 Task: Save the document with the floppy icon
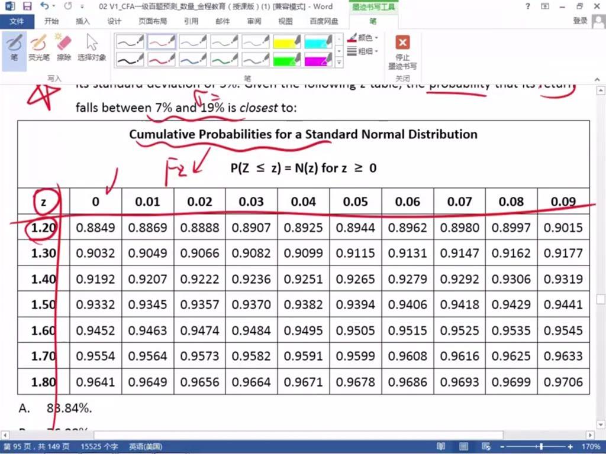pos(27,6)
